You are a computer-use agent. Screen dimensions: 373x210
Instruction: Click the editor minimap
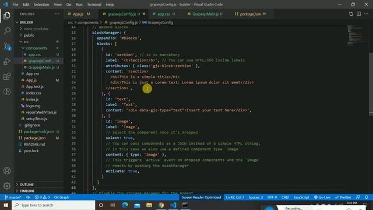(x=356, y=35)
